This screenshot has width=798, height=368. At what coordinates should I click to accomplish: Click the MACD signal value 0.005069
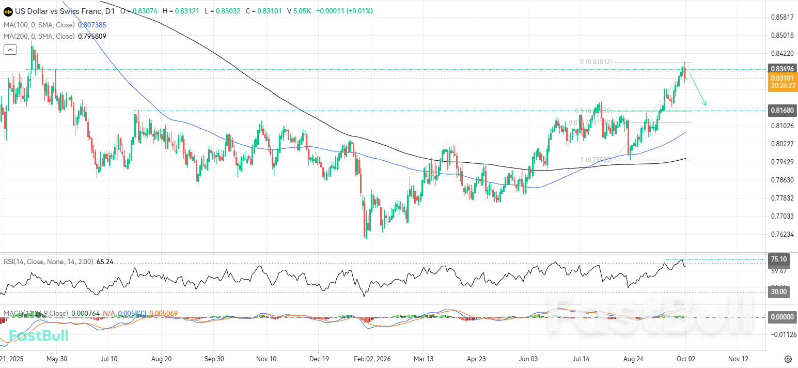coord(163,314)
